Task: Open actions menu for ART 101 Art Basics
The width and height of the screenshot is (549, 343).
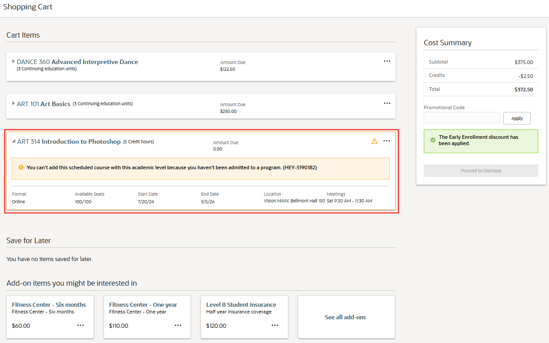Action: [387, 103]
